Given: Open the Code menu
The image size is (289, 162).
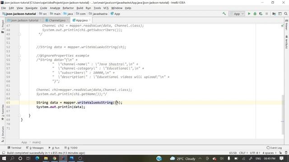Looking at the screenshot, I should tap(43, 8).
